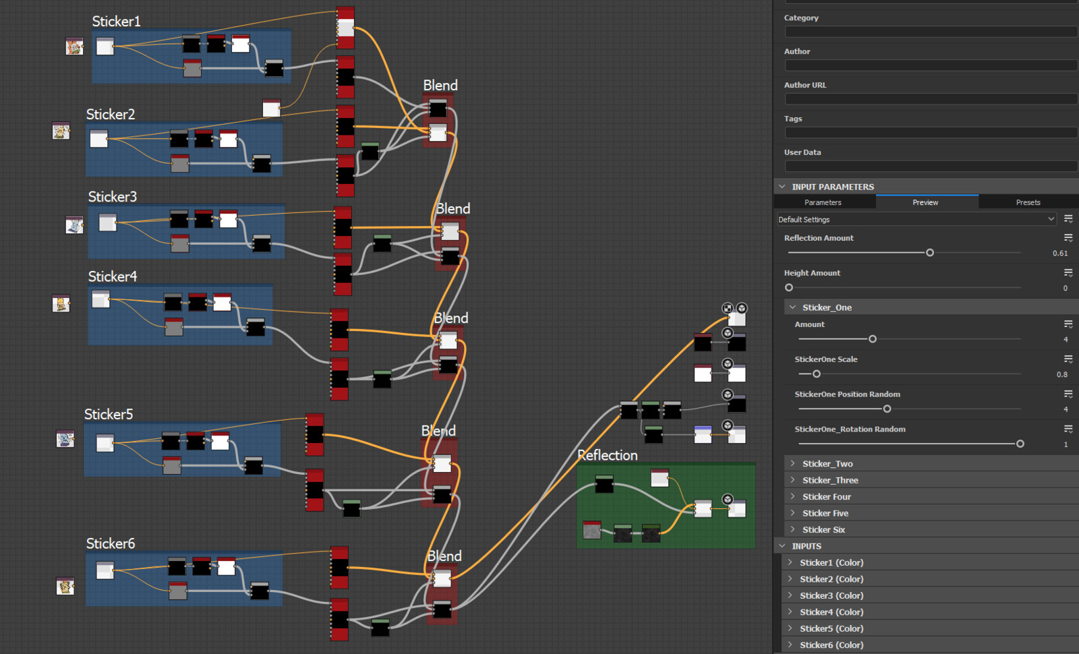Expand the Sticker Six group
This screenshot has height=654, width=1079.
tap(793, 530)
